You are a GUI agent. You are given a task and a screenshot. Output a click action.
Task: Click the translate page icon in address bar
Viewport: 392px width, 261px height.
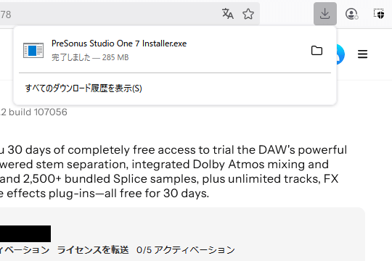[227, 14]
